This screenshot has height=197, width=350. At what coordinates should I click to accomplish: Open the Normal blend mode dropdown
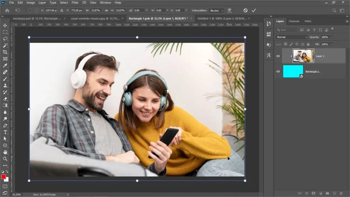tap(292, 37)
